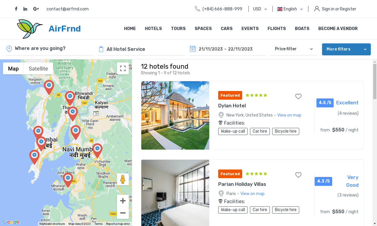Open the Google Plus social icon

tap(36, 9)
